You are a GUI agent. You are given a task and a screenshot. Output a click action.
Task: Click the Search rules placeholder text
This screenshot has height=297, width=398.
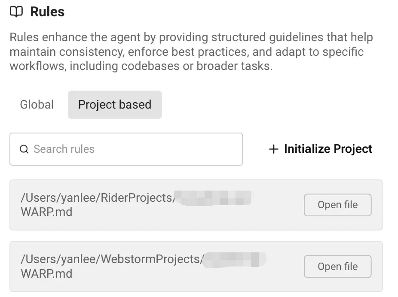point(64,149)
